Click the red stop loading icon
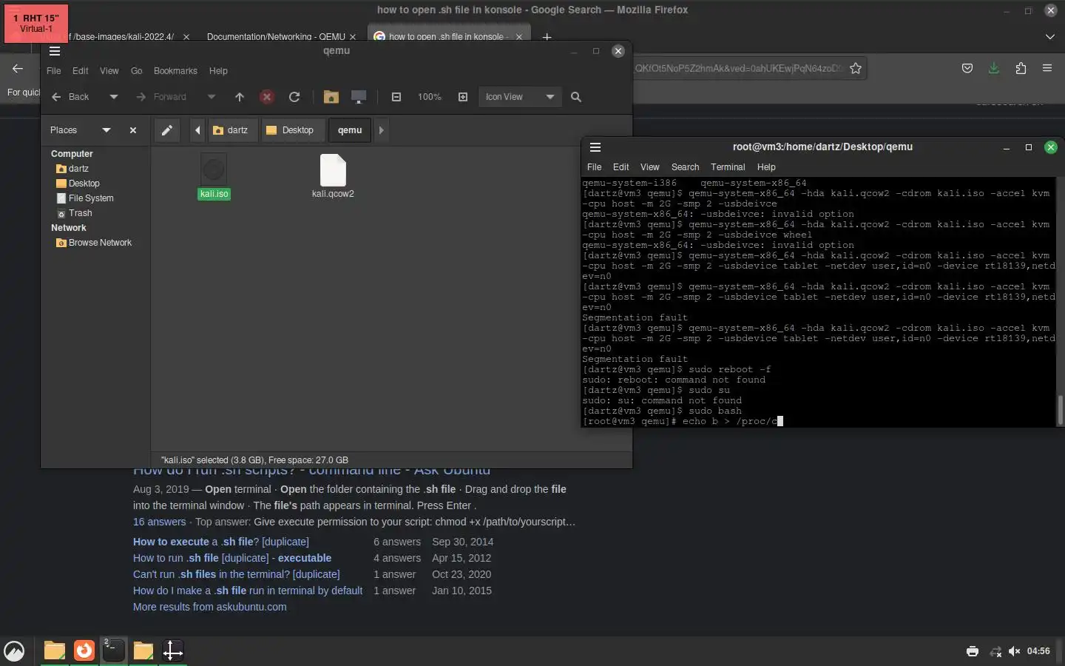 (x=267, y=97)
